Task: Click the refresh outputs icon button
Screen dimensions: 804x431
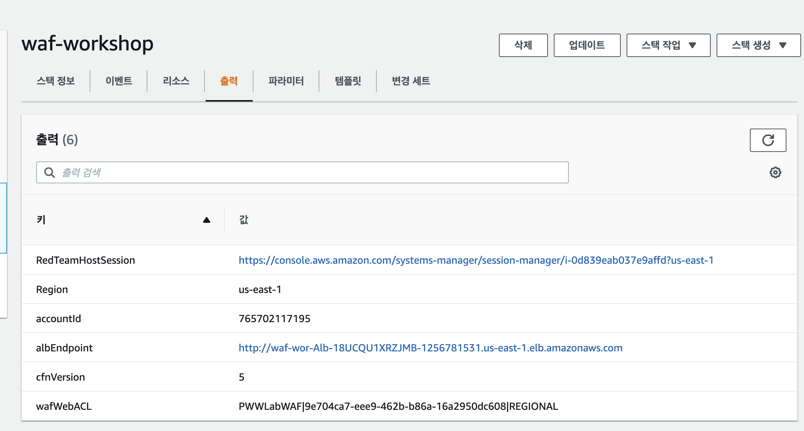Action: click(767, 140)
